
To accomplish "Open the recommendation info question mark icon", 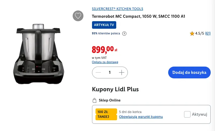I will coord(124,34).
